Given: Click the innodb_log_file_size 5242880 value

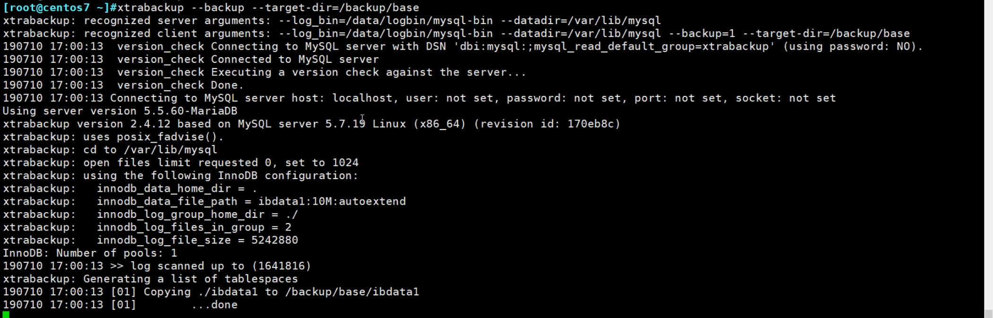Looking at the screenshot, I should (274, 240).
